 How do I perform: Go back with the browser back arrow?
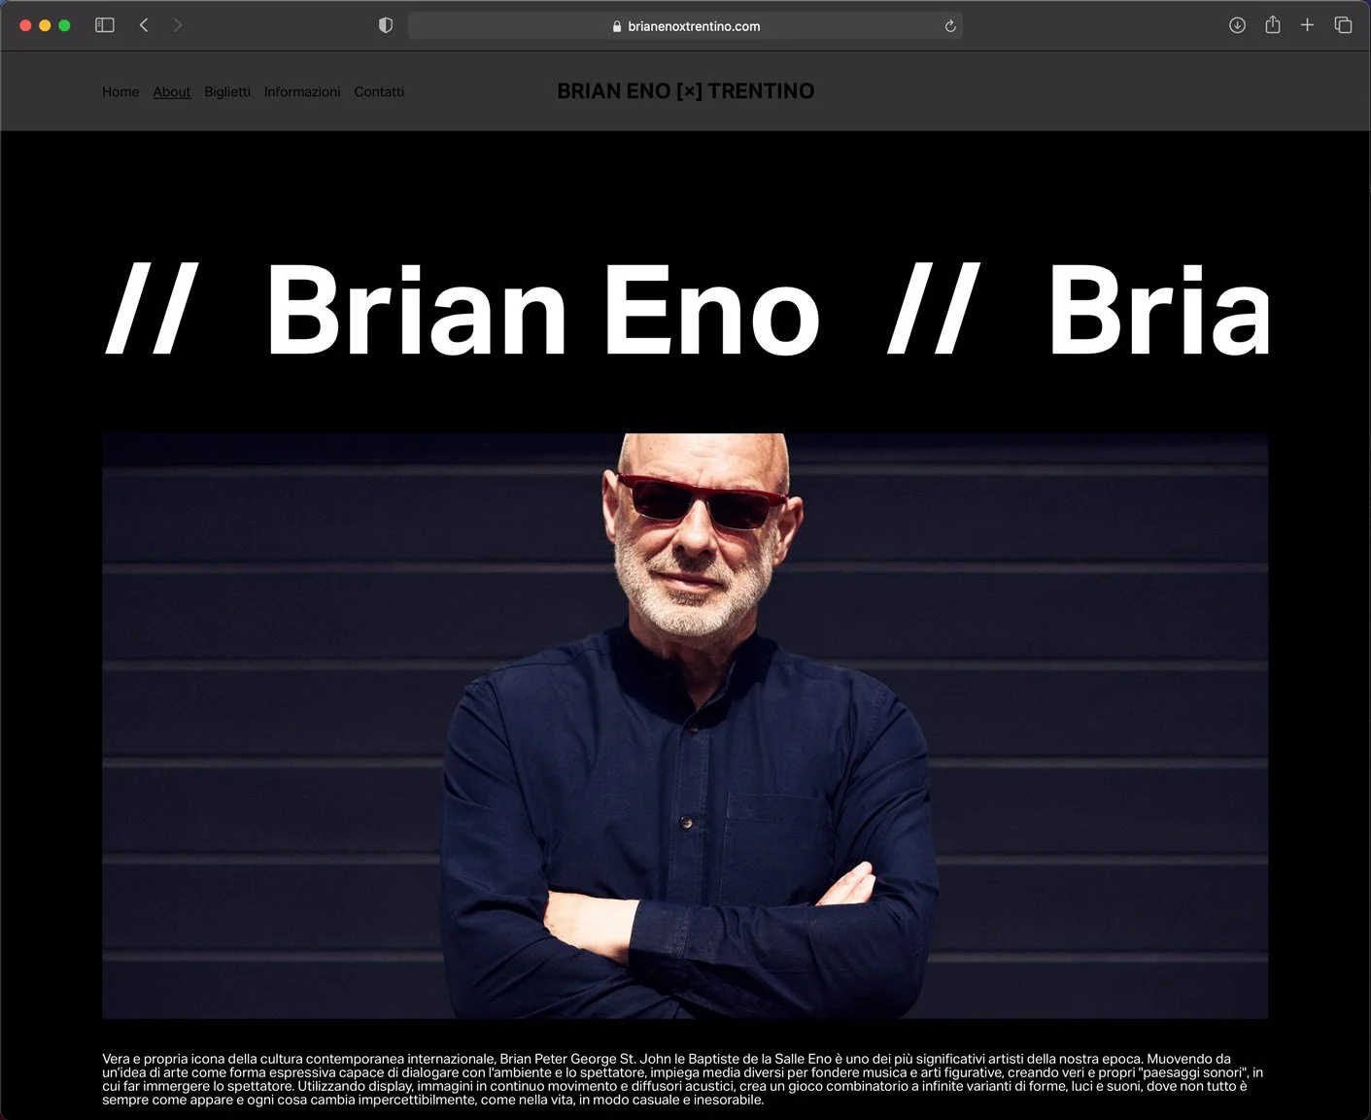[144, 25]
